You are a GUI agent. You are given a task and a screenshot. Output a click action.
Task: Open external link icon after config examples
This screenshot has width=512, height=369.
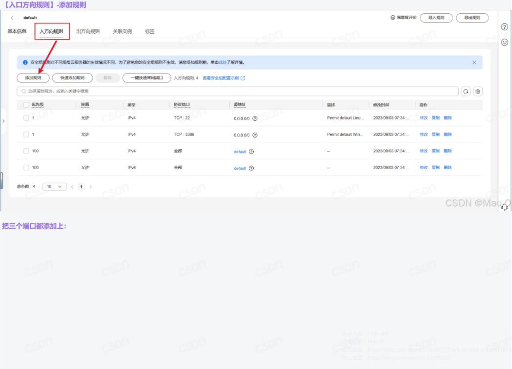pyautogui.click(x=243, y=78)
